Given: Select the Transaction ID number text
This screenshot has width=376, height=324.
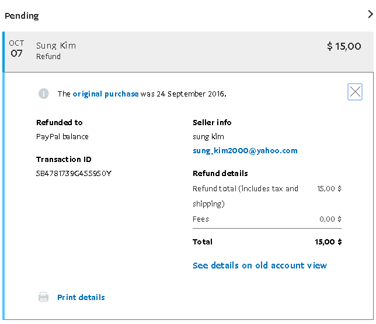Looking at the screenshot, I should point(74,173).
